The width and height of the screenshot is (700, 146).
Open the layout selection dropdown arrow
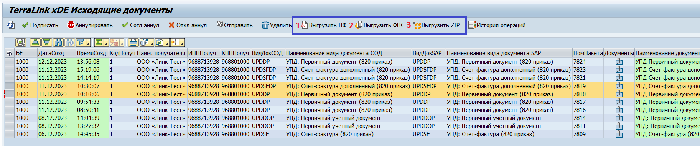[x=183, y=42]
